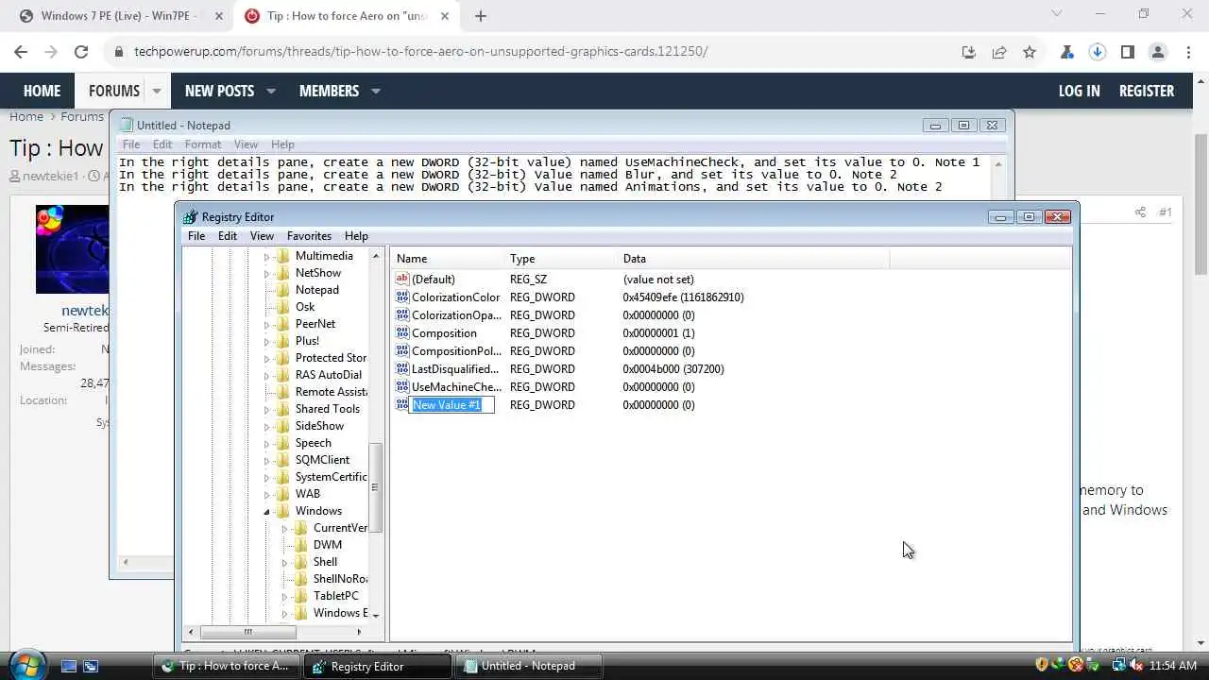Switch to Untitled - Notepad taskbar button
This screenshot has width=1209, height=680.
530,666
